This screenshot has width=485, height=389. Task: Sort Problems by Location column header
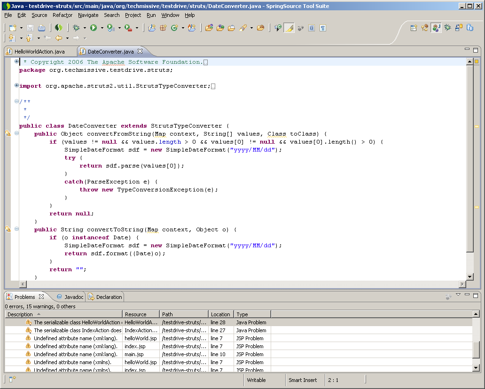coord(221,314)
